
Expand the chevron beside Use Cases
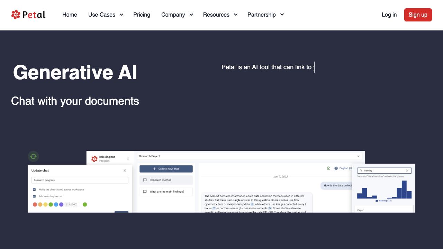[x=121, y=15]
